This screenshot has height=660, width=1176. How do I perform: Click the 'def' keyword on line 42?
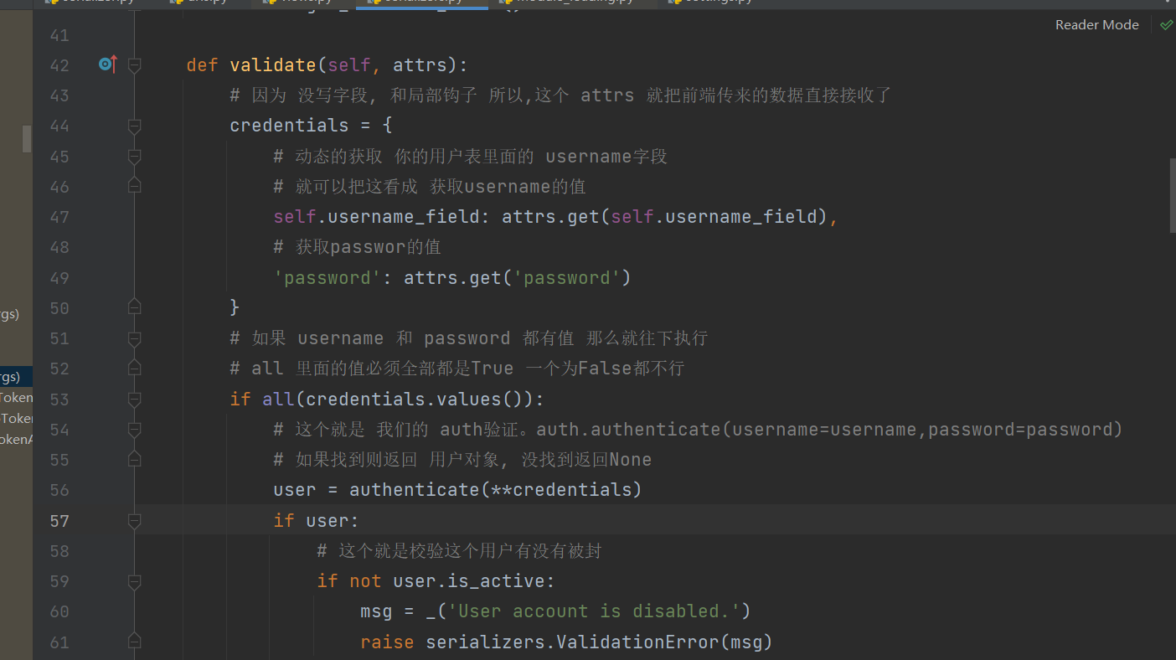[x=203, y=65]
